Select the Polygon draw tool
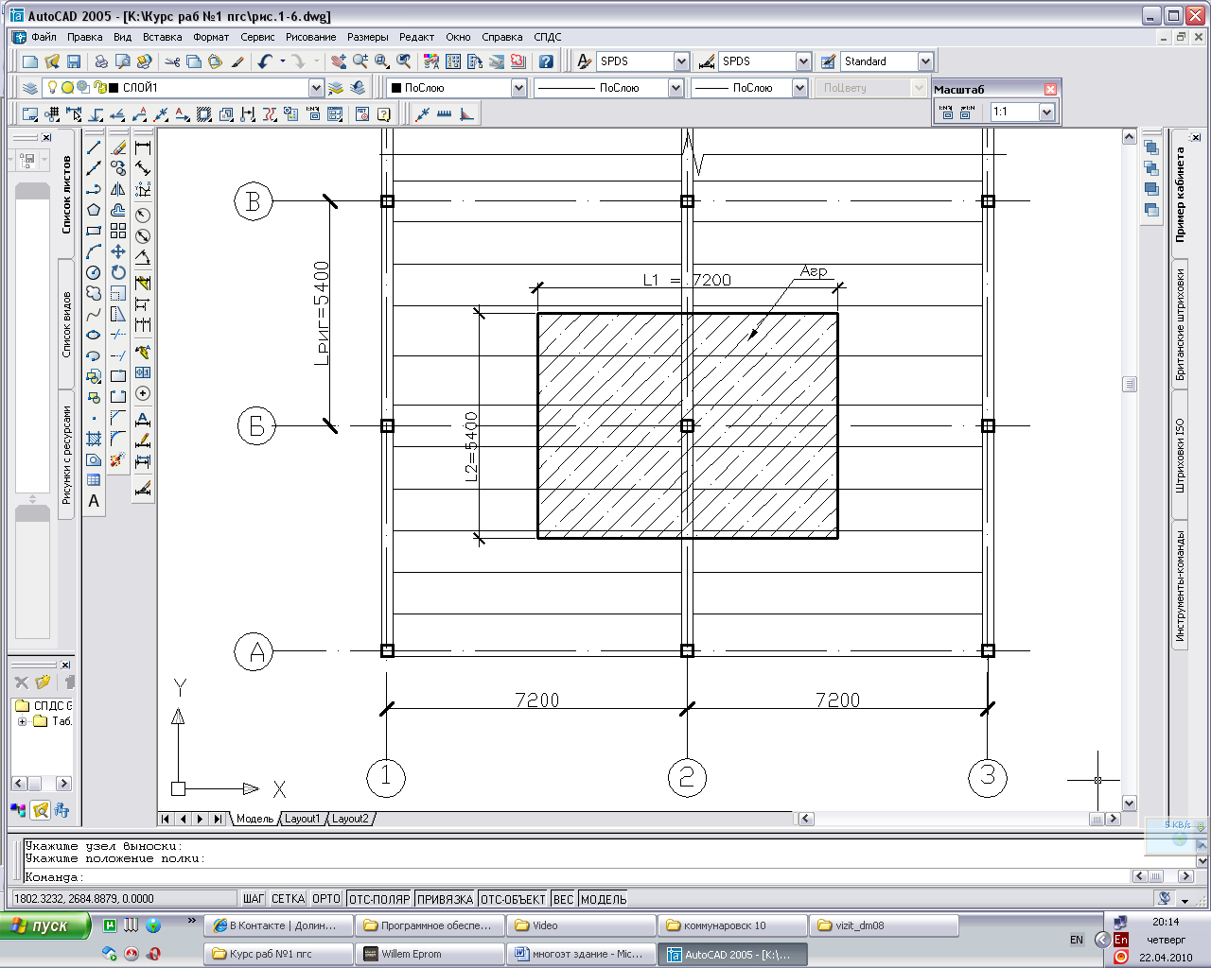This screenshot has width=1211, height=968. (x=94, y=210)
